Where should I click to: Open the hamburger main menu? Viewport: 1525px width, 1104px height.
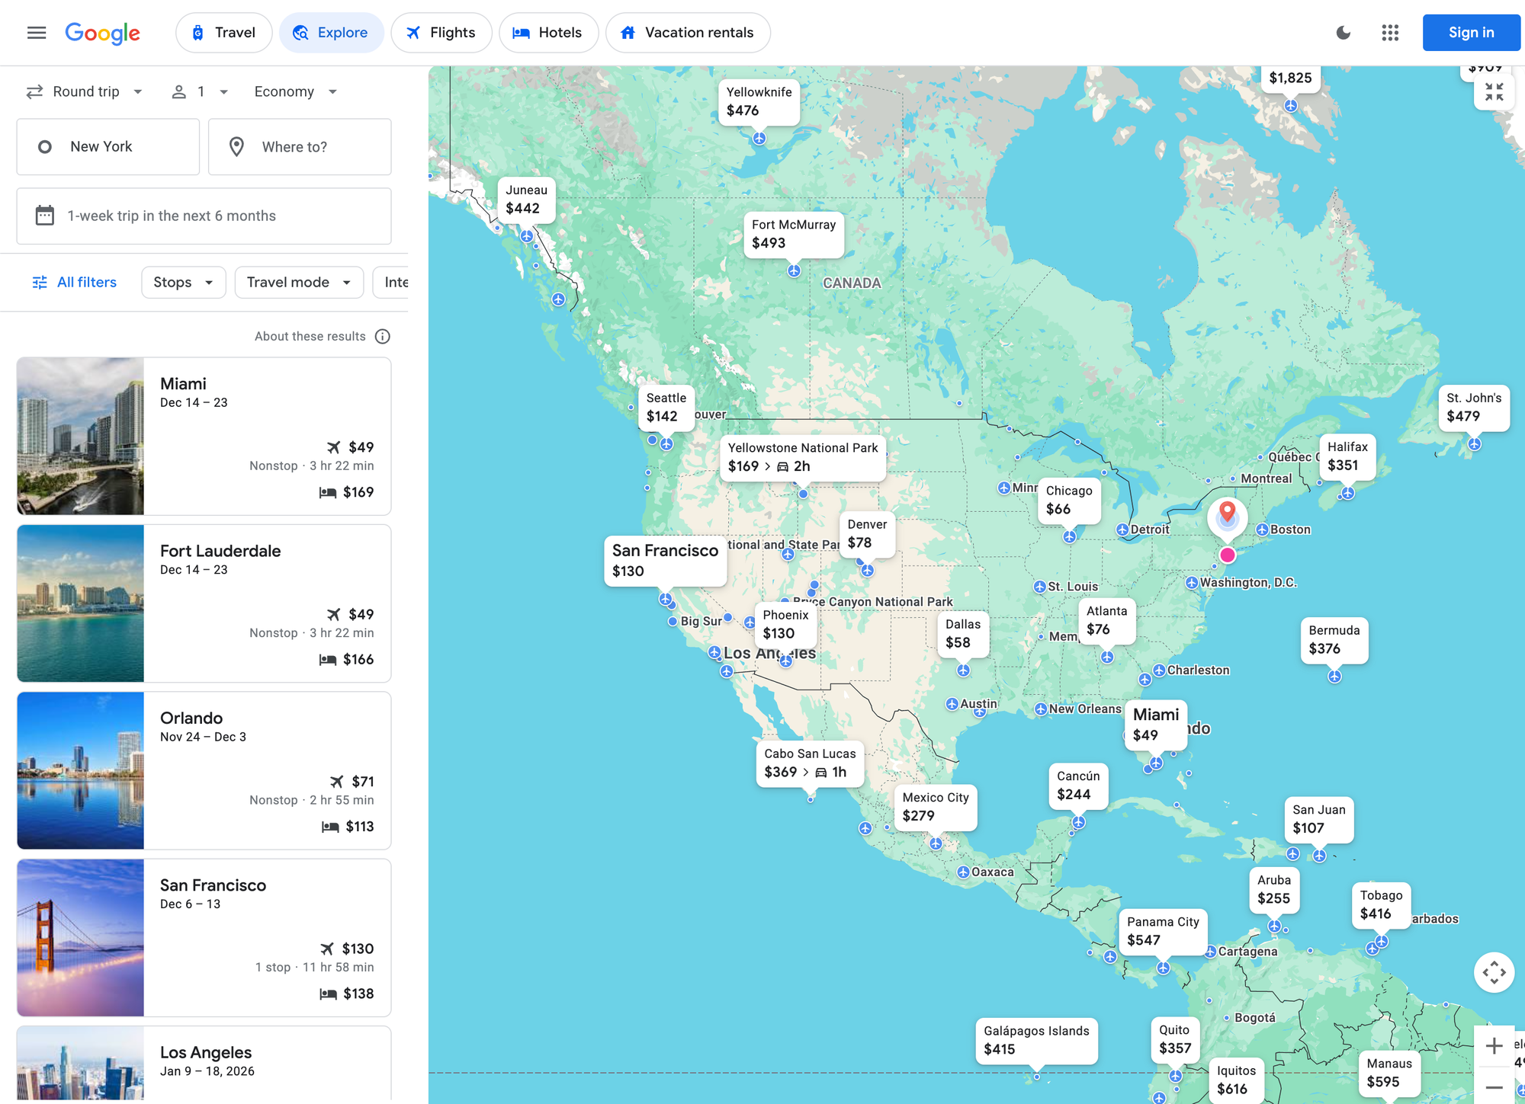point(37,33)
